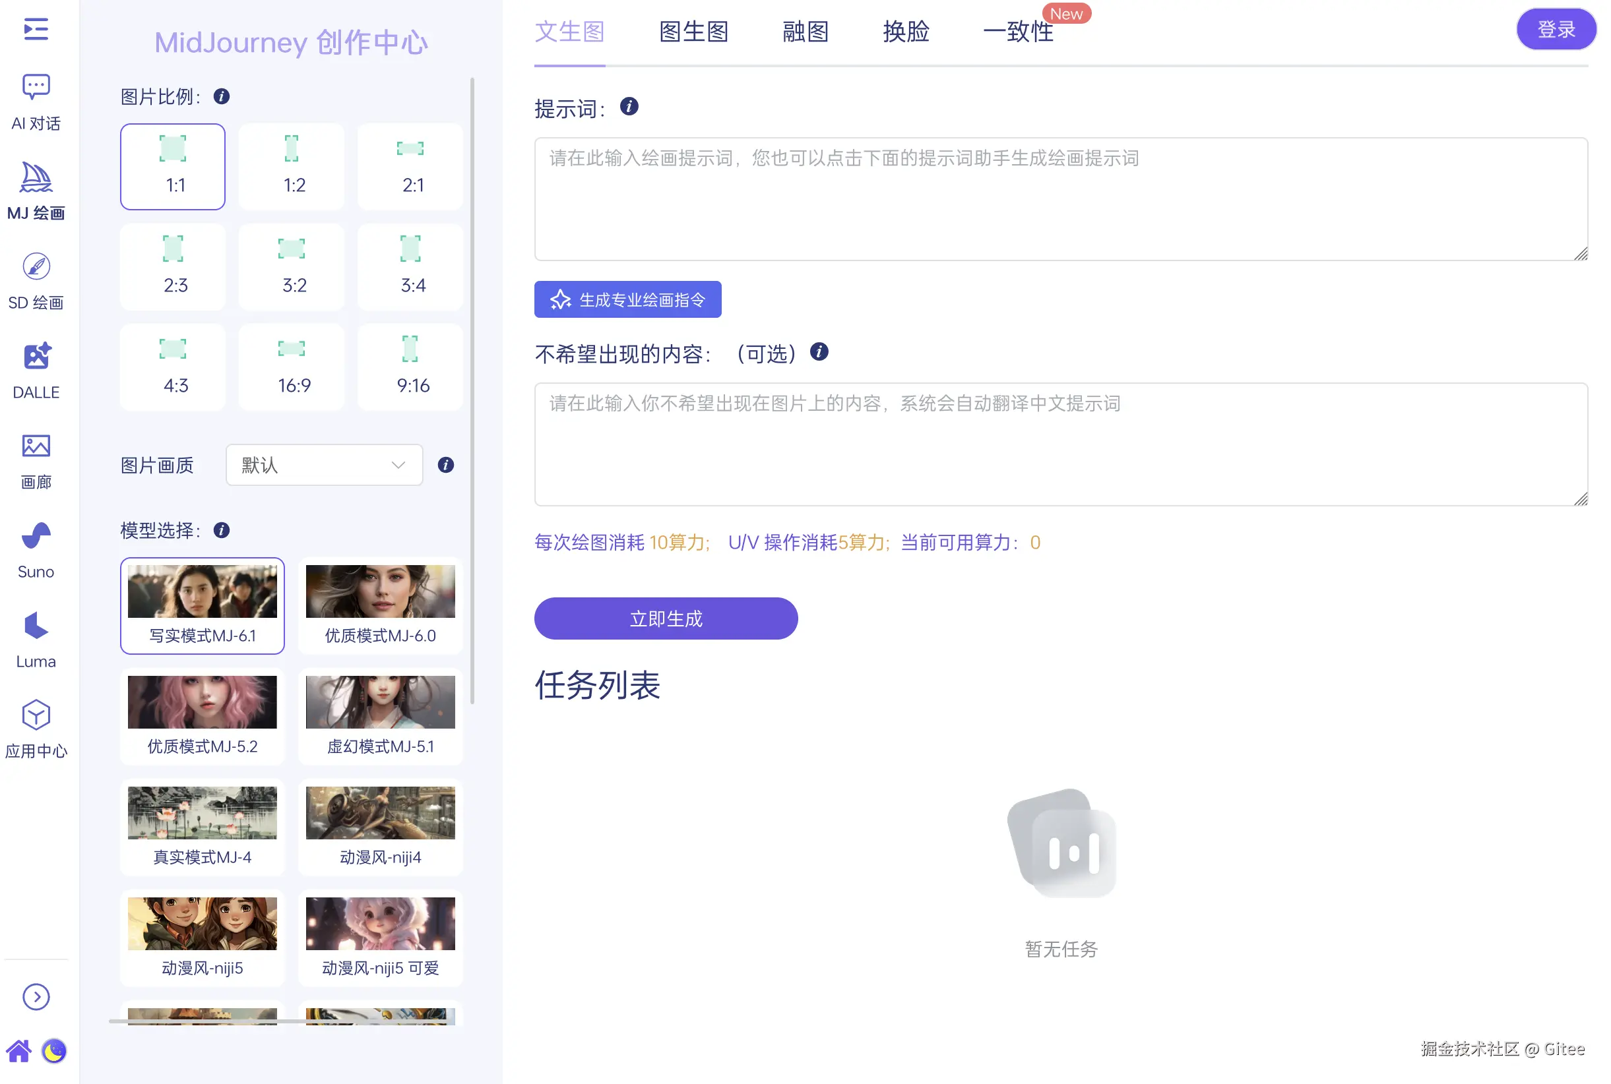Show info tooltip for 模型选择
The width and height of the screenshot is (1611, 1084).
pyautogui.click(x=222, y=530)
